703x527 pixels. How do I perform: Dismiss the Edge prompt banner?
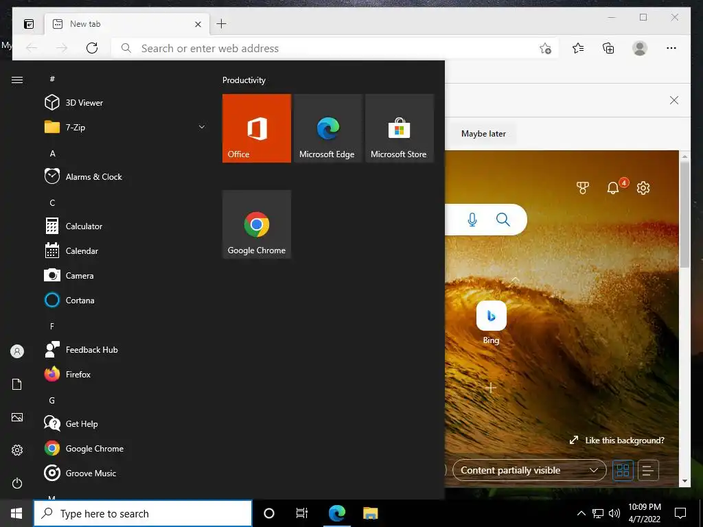[x=674, y=100]
